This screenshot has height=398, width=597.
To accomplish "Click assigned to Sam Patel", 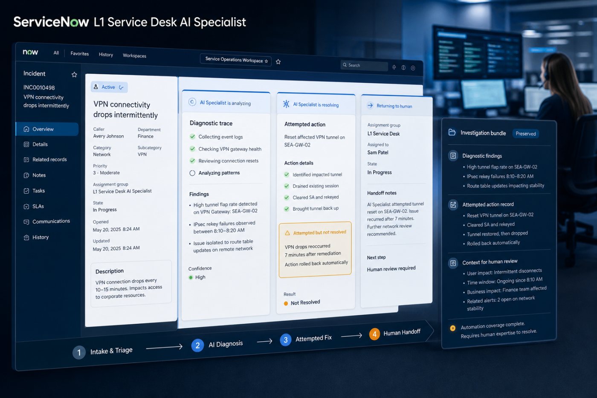I will [378, 152].
